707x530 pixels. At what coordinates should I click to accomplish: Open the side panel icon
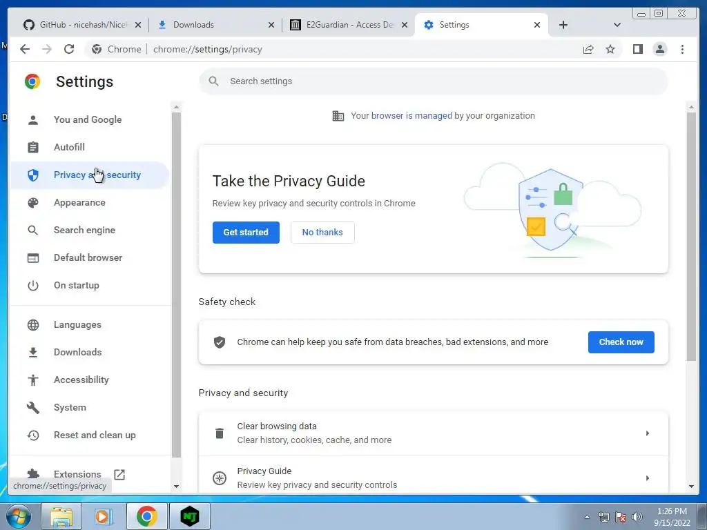(637, 49)
